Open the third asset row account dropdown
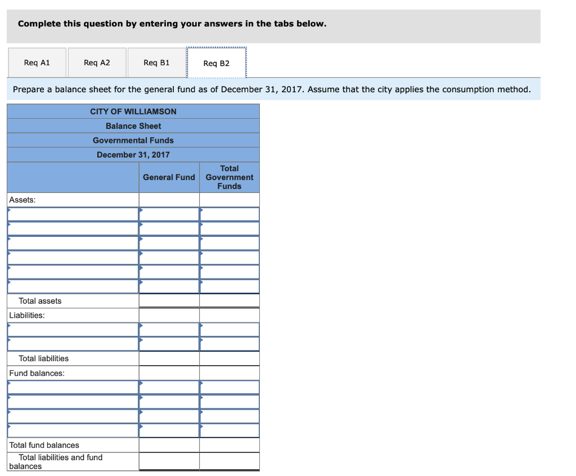576x476 pixels. (72, 243)
